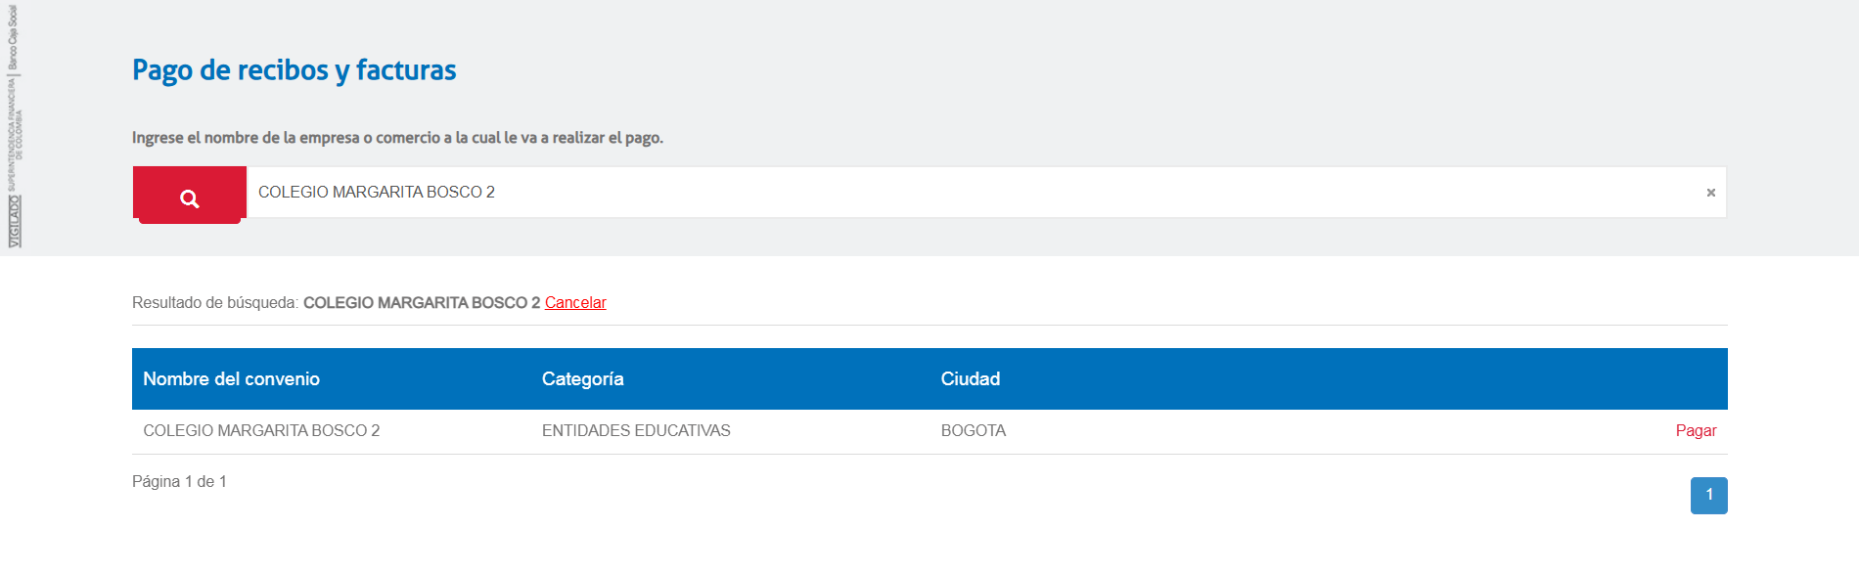Screen dimensions: 1859x572
Task: Click the Cancelar link
Action: (575, 303)
